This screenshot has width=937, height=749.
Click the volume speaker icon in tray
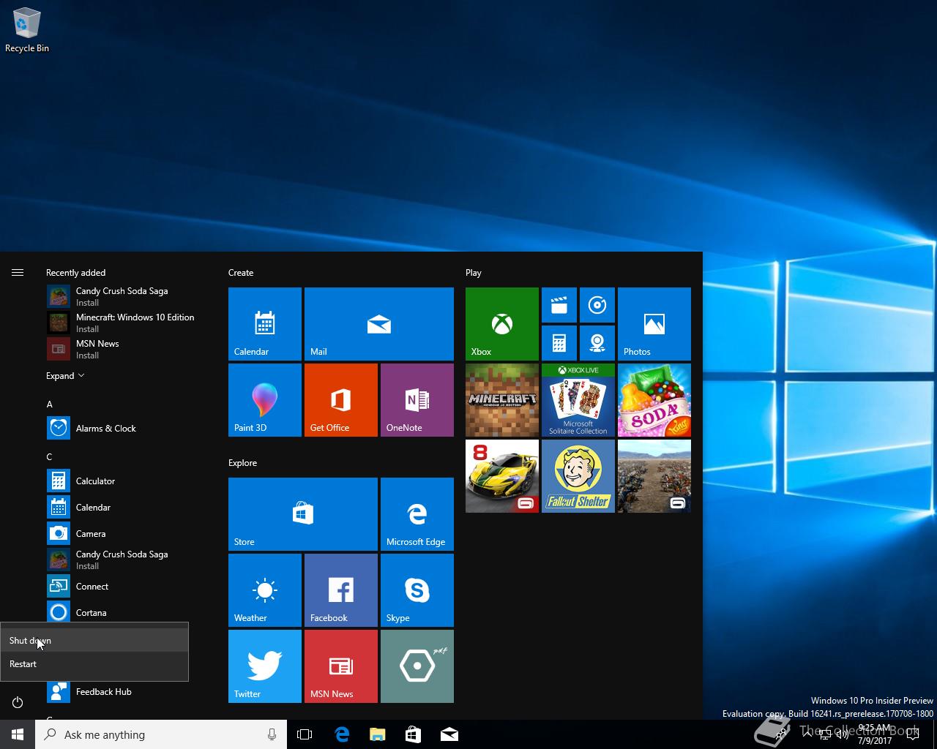tap(842, 735)
